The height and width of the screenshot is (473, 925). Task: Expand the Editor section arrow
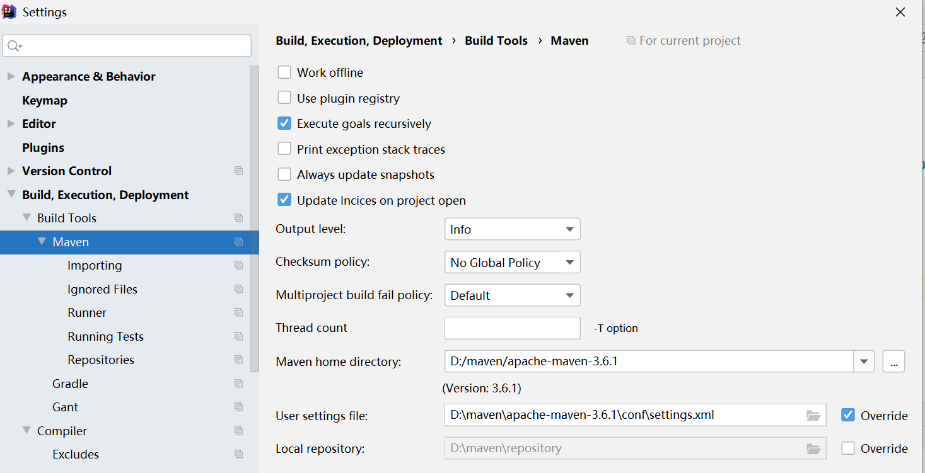(11, 123)
